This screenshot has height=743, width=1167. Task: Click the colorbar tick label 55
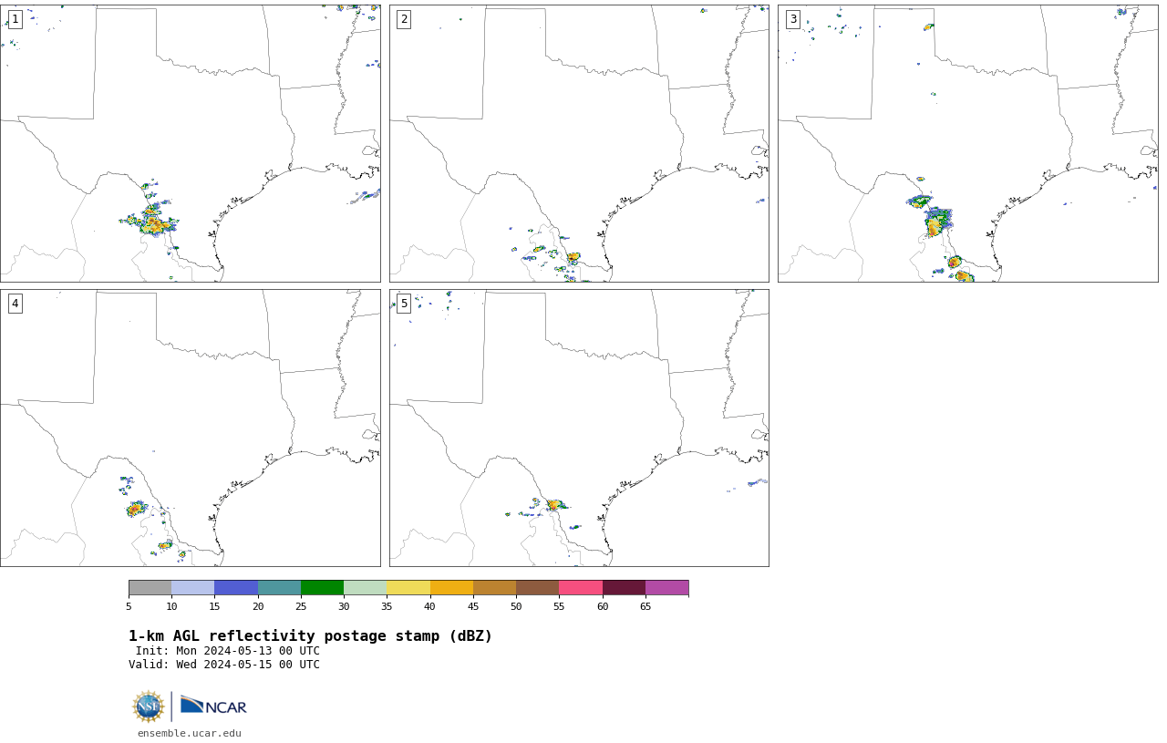click(559, 606)
